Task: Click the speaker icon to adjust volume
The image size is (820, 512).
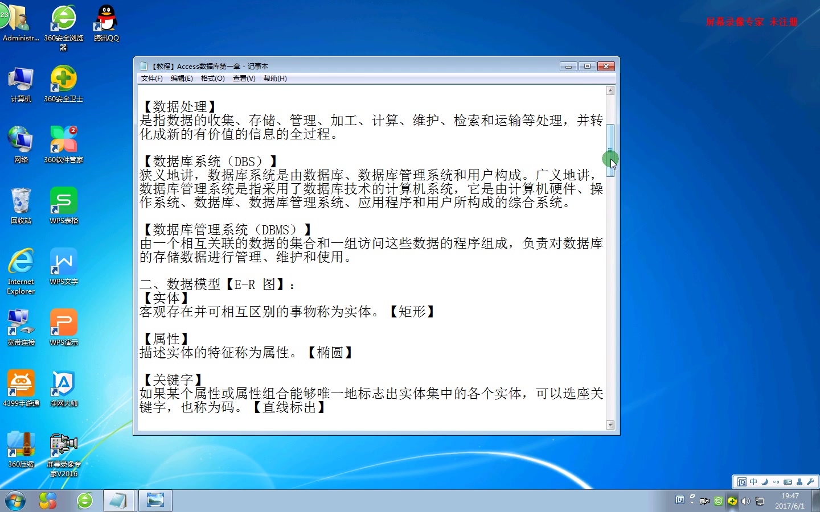Action: 746,501
